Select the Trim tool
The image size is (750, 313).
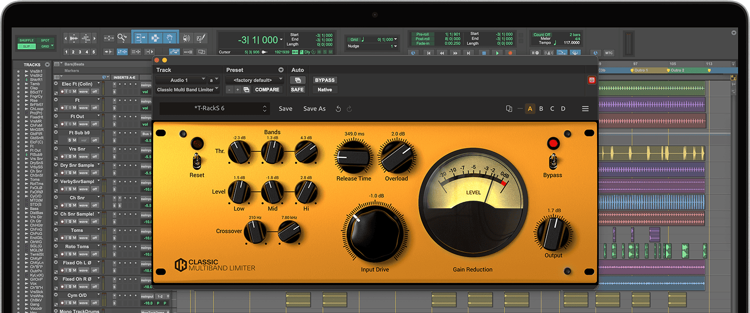(x=140, y=38)
